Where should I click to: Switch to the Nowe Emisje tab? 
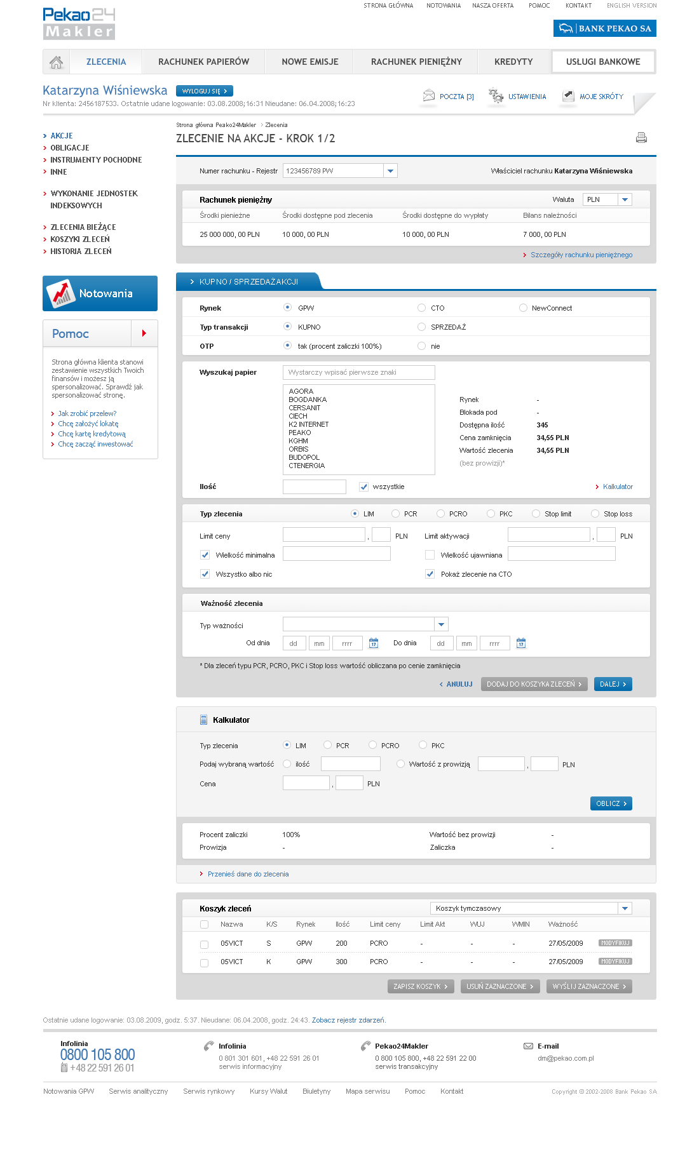click(x=309, y=62)
